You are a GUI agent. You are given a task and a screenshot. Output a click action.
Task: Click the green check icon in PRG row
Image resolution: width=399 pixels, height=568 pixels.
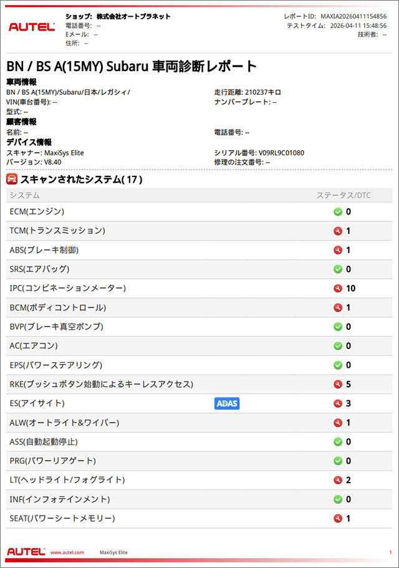pos(338,461)
